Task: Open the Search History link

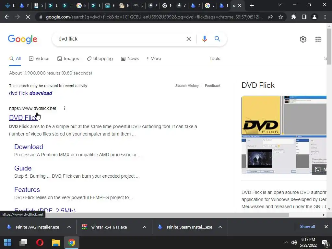Action: (x=187, y=86)
